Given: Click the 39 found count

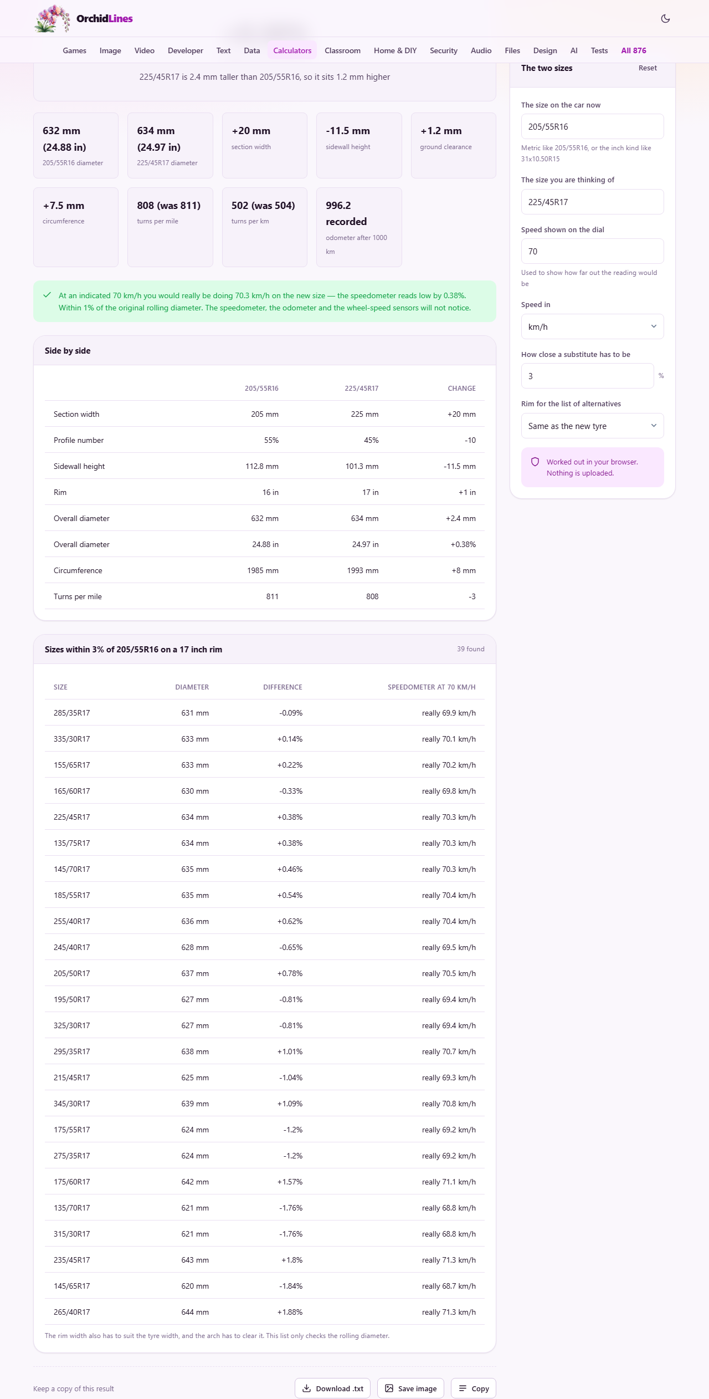Looking at the screenshot, I should [x=470, y=649].
